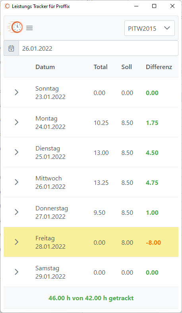Expand the highlighted Freitag 28.01.2022 row

coord(17,242)
